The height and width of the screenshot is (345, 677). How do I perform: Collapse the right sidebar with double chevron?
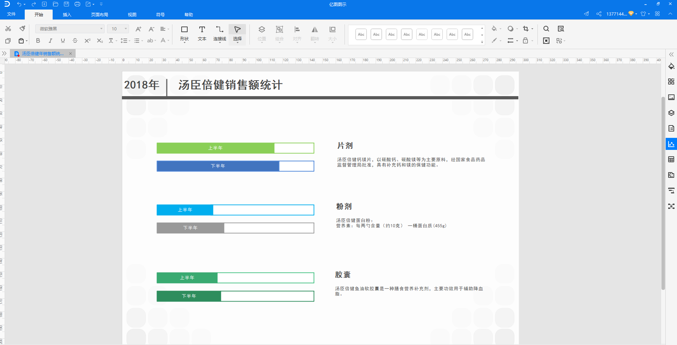point(671,54)
